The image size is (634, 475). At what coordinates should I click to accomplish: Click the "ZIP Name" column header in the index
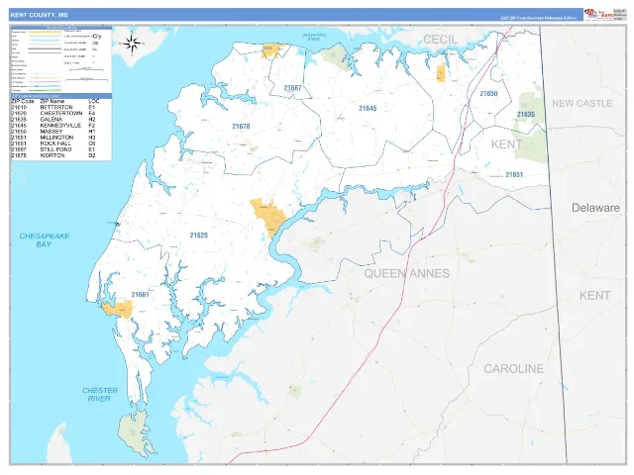(53, 101)
